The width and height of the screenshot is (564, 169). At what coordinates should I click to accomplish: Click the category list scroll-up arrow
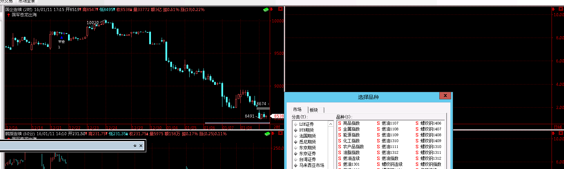tap(331, 124)
